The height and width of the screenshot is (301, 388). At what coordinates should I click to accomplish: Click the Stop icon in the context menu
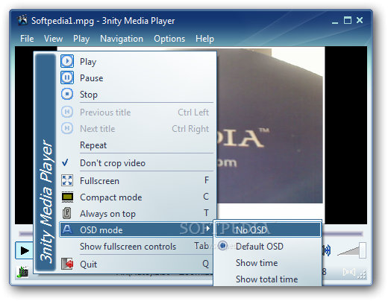pos(67,94)
